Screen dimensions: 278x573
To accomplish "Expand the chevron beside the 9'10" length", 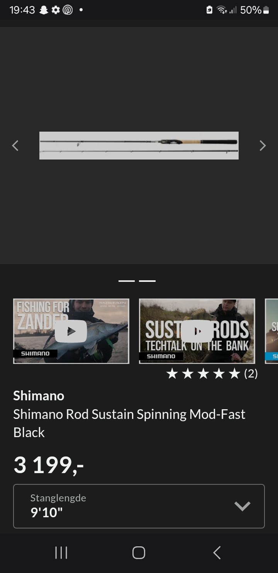I will [x=242, y=506].
